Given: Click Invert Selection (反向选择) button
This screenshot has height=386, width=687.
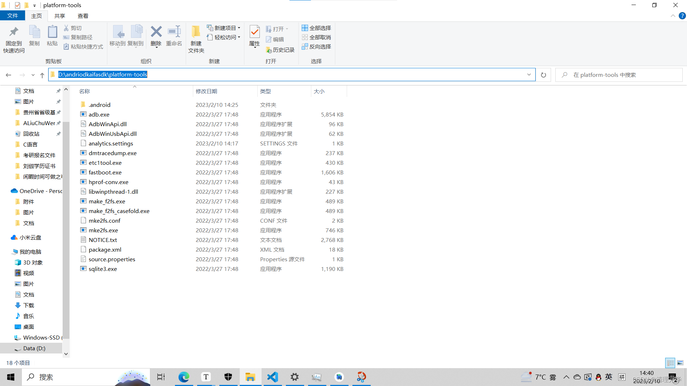Looking at the screenshot, I should (x=316, y=46).
